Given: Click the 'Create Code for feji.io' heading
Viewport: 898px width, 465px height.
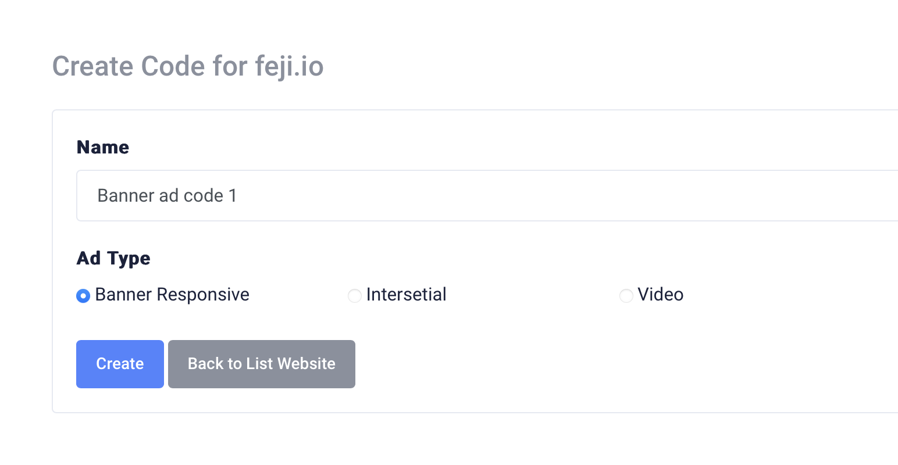Looking at the screenshot, I should point(188,66).
